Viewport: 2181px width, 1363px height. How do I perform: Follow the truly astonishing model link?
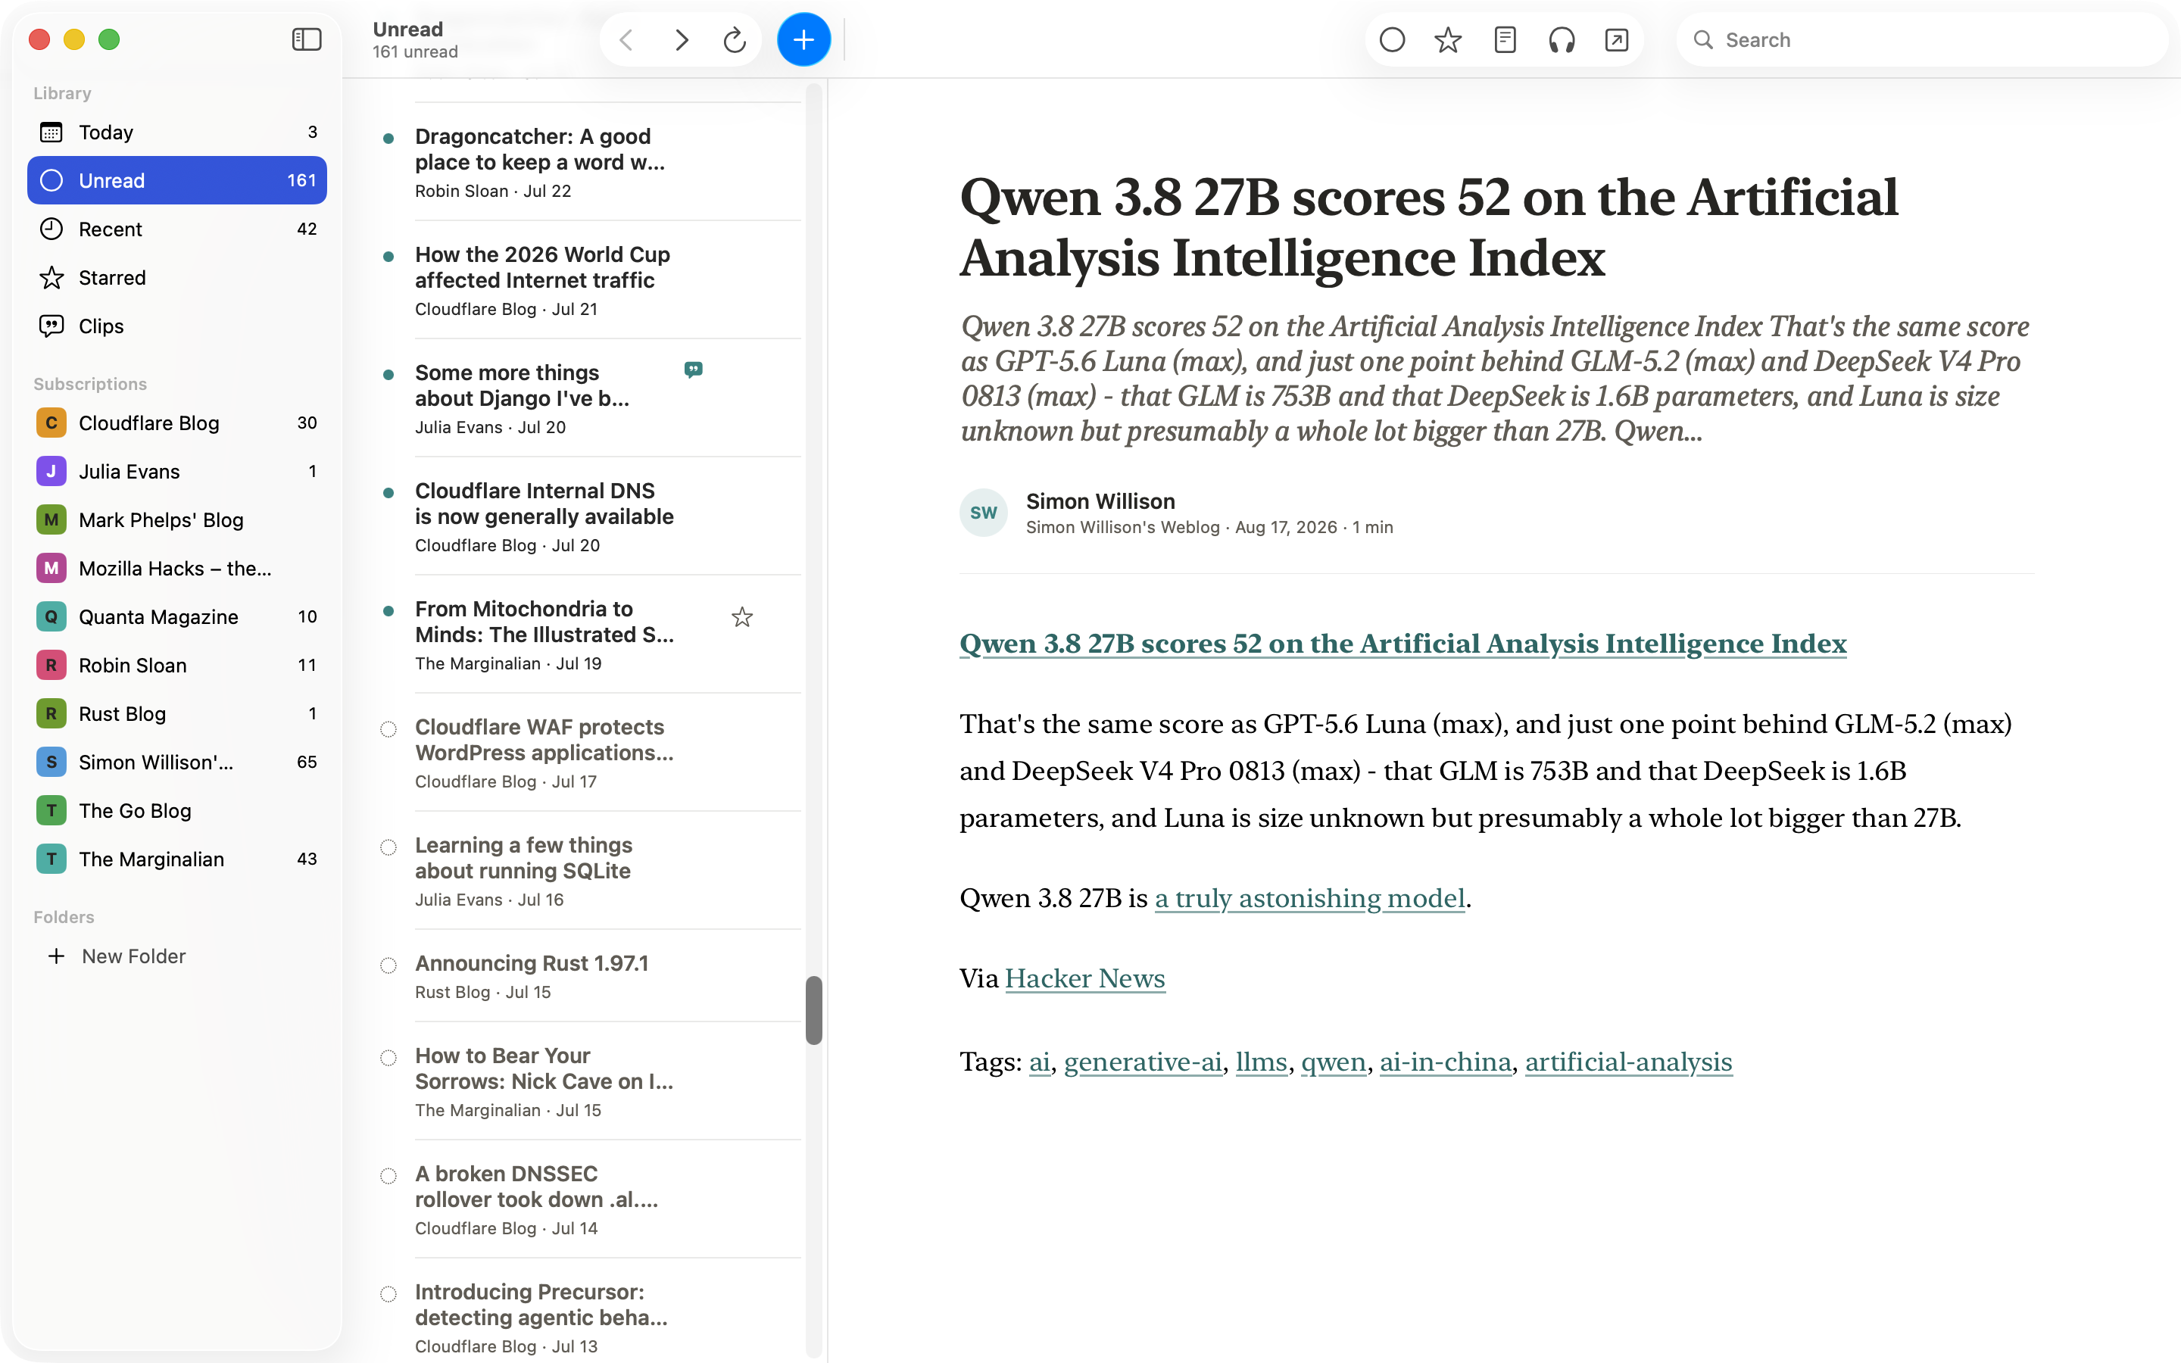pyautogui.click(x=1309, y=899)
